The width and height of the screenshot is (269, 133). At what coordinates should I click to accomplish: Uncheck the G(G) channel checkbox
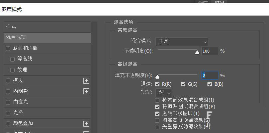183,84
